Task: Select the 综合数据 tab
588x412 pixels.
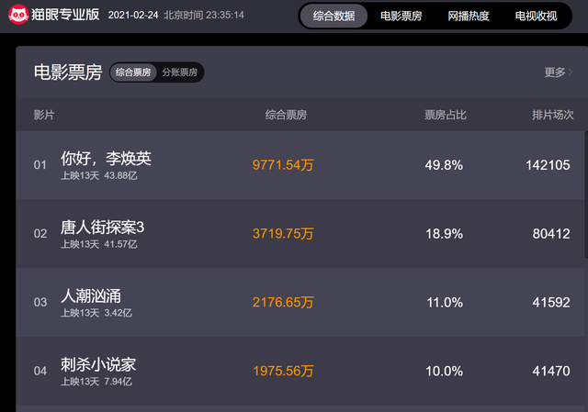Action: tap(334, 16)
